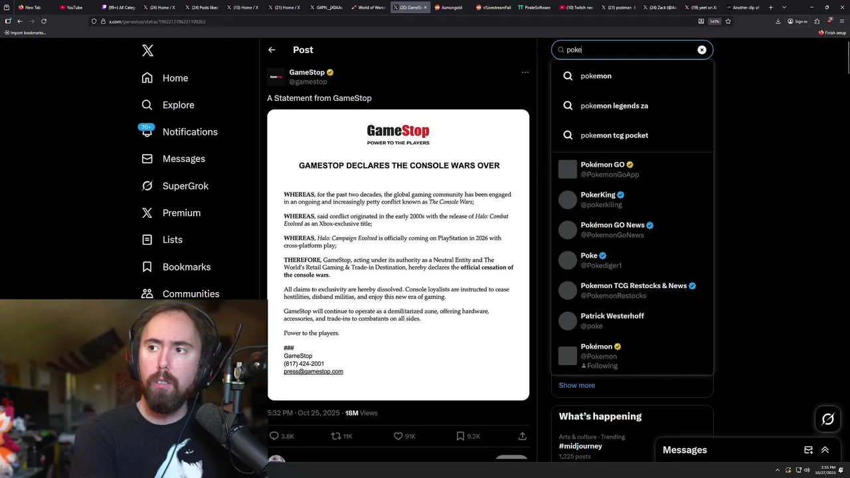
Task: Open Pokemon TCG Restocks & News suggestion
Action: (632, 290)
